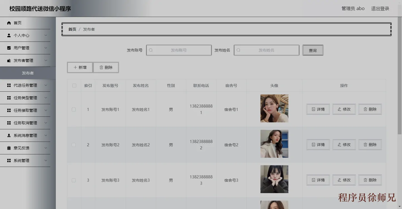
Task: Click the 联系电话 column header
Action: (x=201, y=86)
